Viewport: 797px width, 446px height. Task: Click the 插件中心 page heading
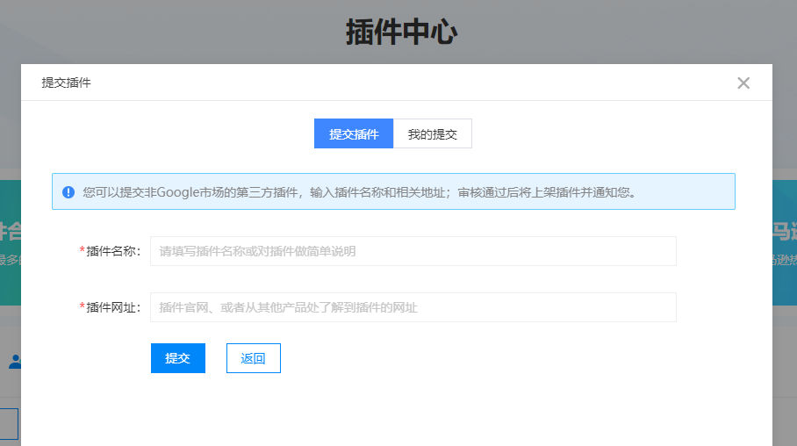[x=400, y=32]
